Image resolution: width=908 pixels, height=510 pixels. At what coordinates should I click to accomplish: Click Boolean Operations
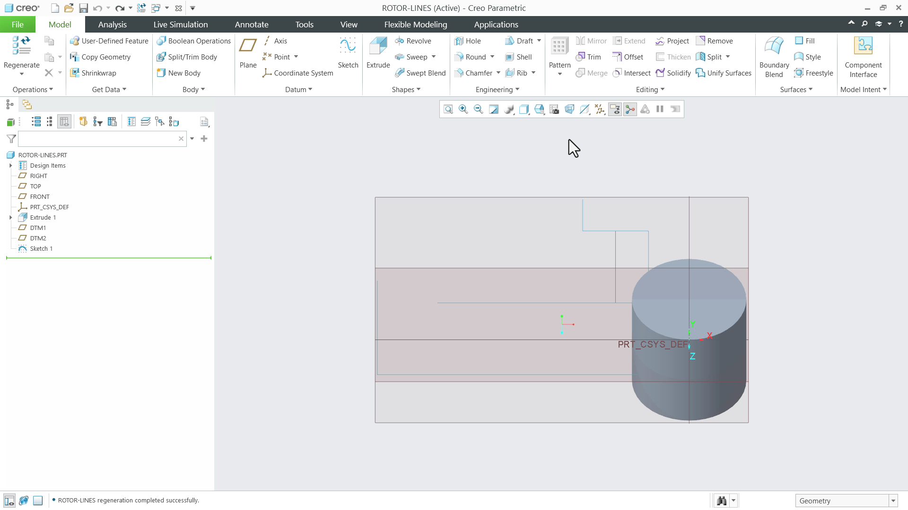coord(194,41)
